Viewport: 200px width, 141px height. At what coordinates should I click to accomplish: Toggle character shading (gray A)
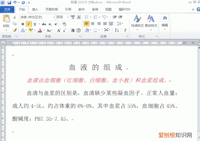pos(73,30)
